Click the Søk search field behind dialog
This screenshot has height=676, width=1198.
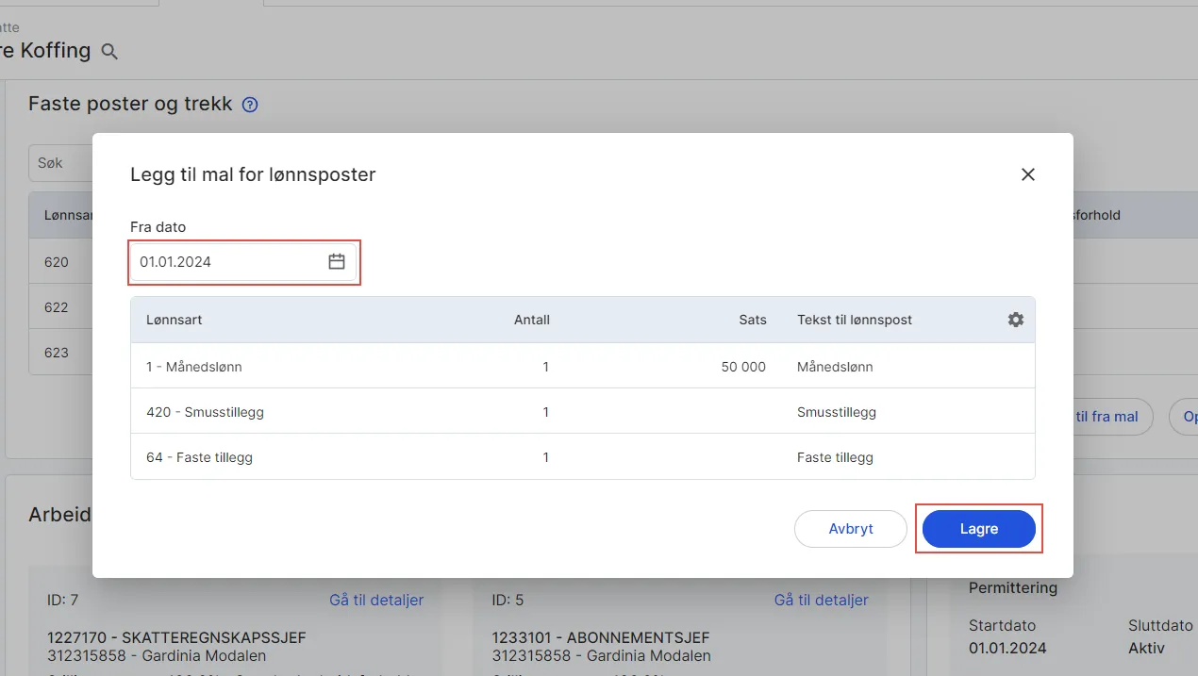point(60,163)
